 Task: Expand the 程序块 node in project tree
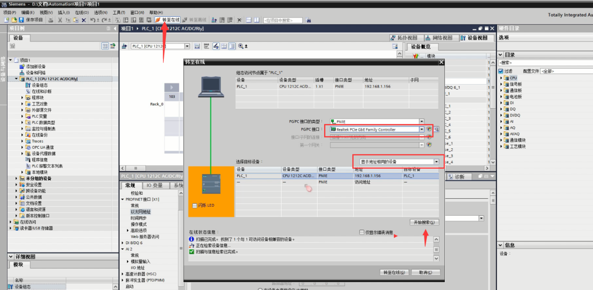22,98
